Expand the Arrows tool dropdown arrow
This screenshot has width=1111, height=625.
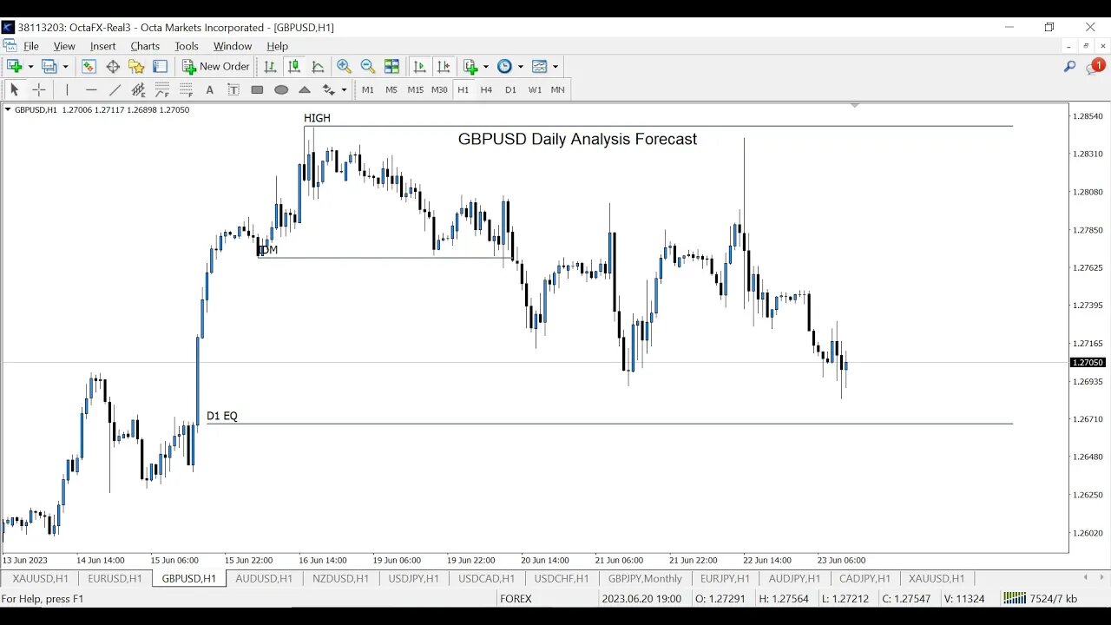tap(344, 90)
